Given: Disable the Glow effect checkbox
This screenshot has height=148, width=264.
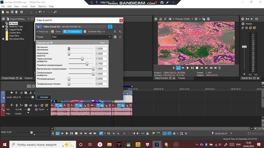Looking at the screenshot, I should tap(52, 32).
